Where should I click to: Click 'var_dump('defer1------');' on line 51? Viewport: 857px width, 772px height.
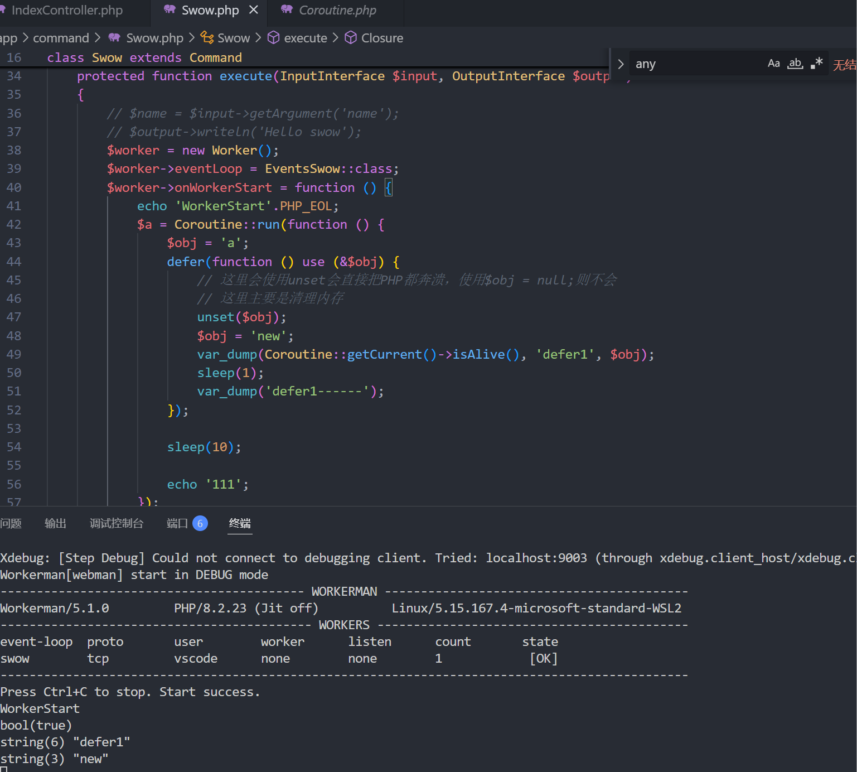click(290, 392)
